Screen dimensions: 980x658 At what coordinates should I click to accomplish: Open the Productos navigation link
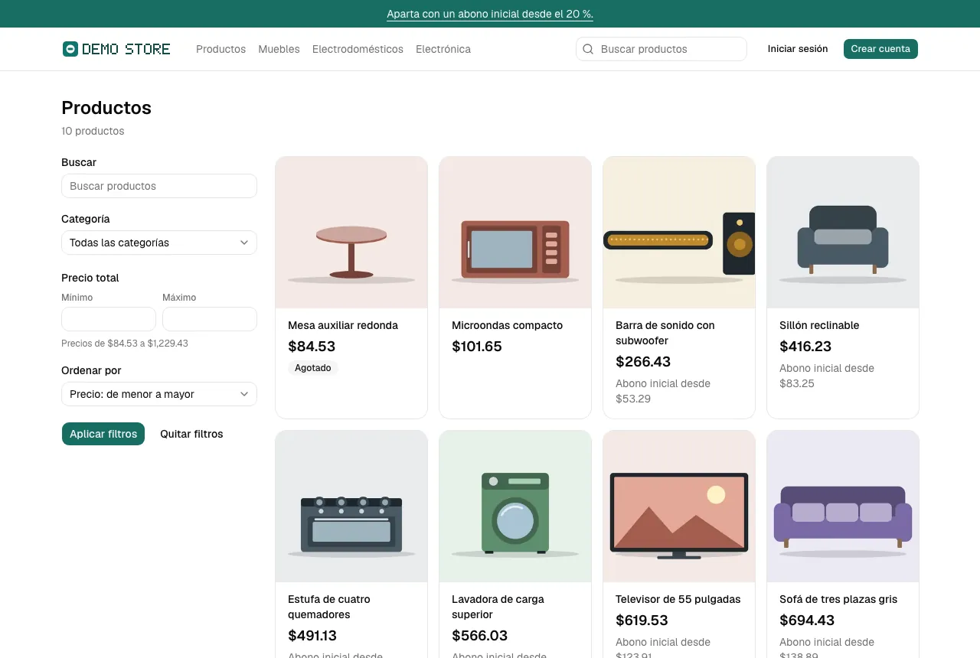pyautogui.click(x=220, y=49)
